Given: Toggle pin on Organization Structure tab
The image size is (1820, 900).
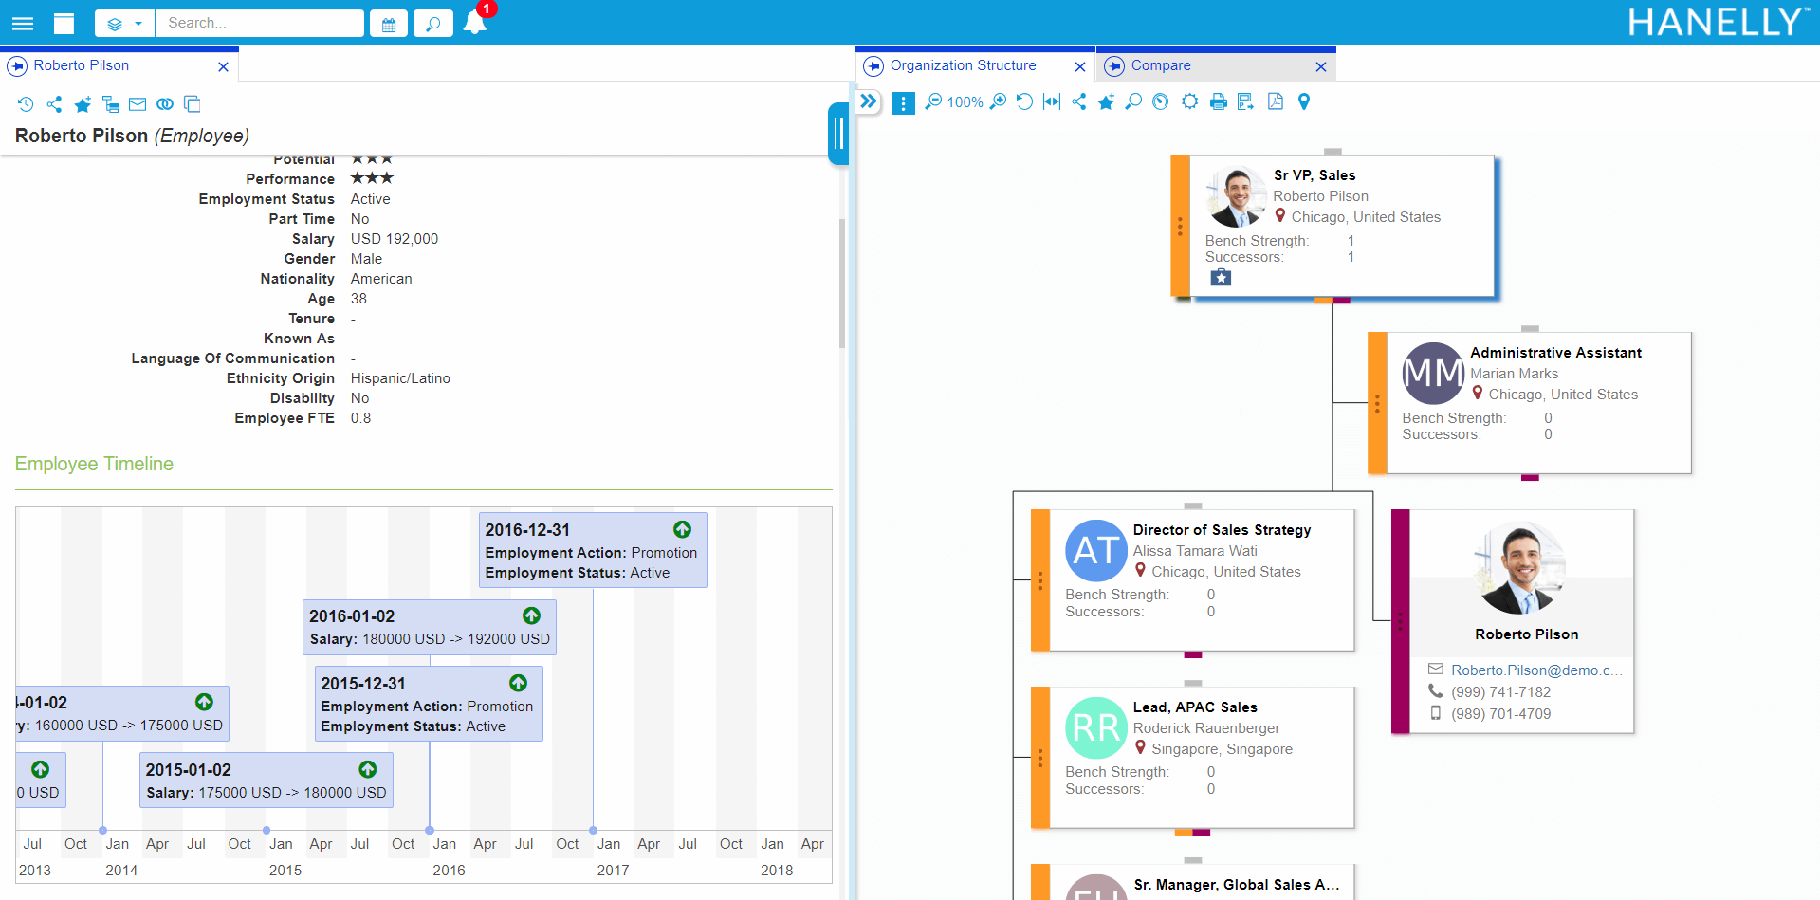Looking at the screenshot, I should [x=873, y=66].
